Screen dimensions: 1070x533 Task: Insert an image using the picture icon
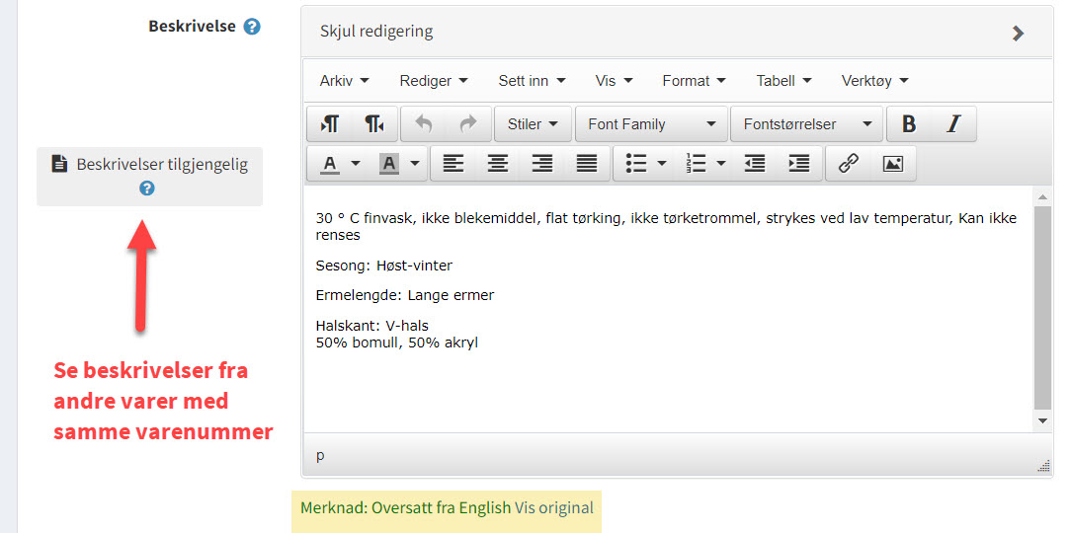(893, 164)
